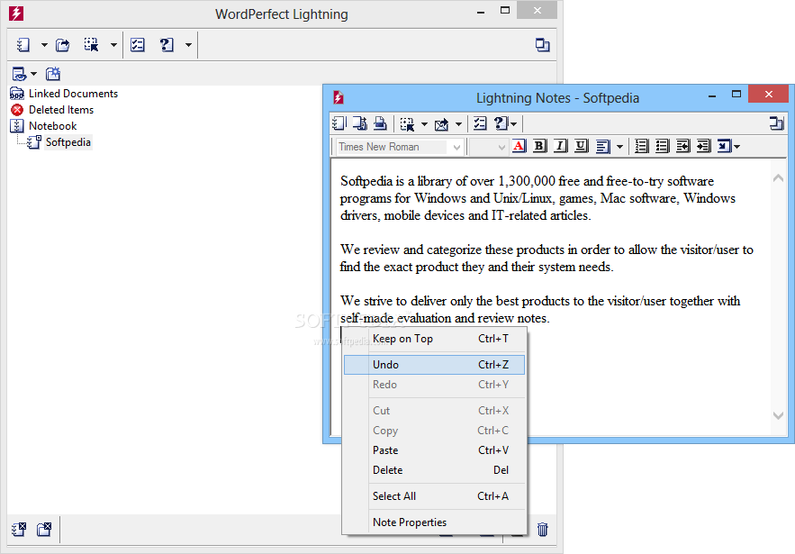Image resolution: width=795 pixels, height=554 pixels.
Task: Click the trash bin icon at bottom right
Action: click(x=543, y=530)
